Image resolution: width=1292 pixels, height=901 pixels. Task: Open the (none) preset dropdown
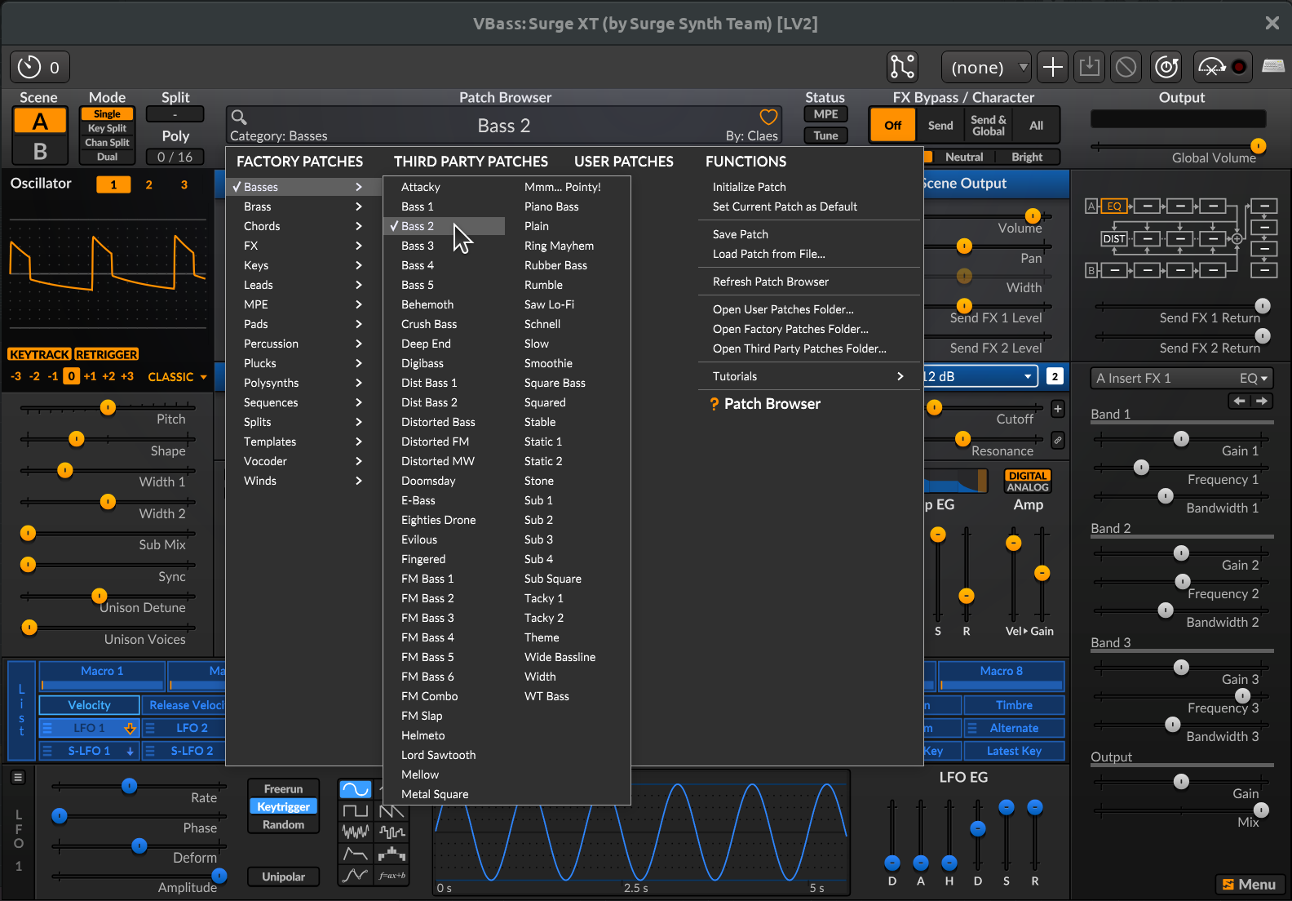click(x=986, y=67)
